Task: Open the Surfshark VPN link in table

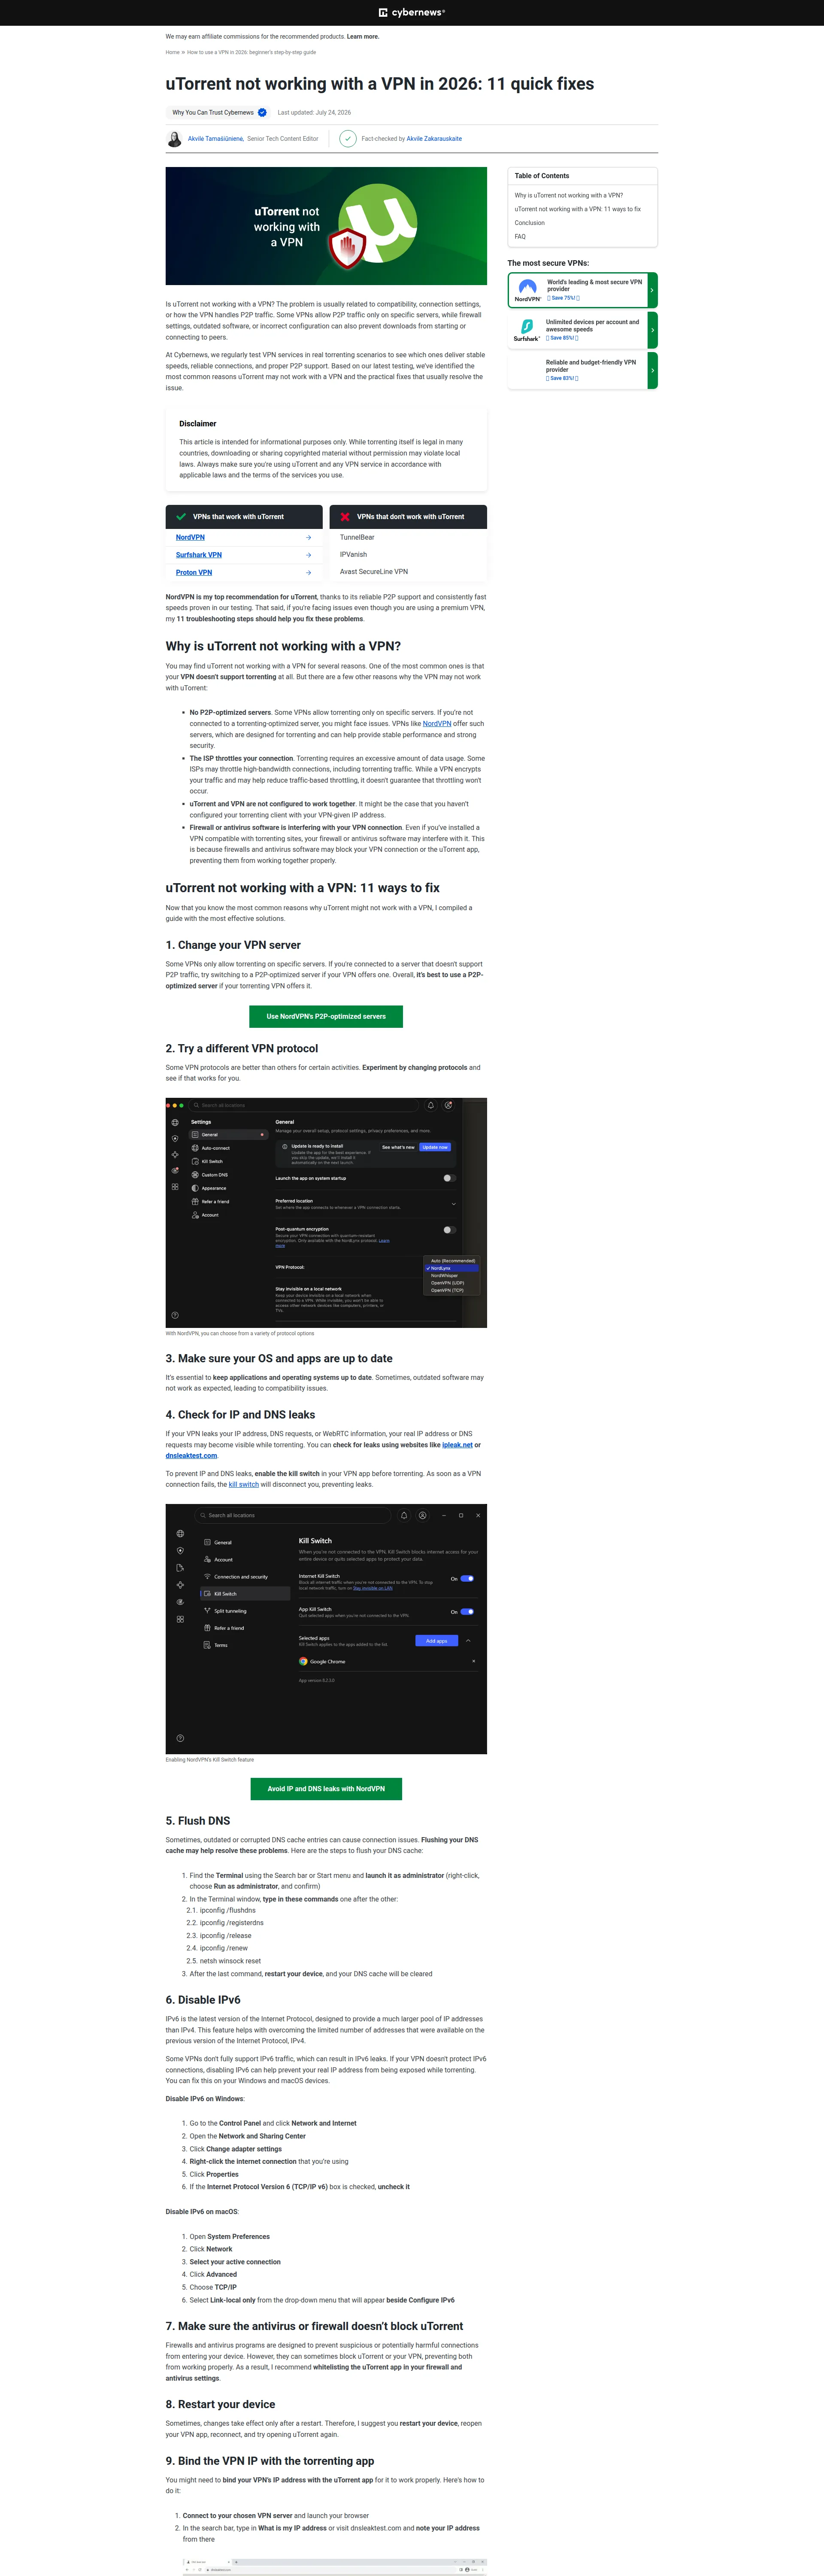Action: point(199,555)
